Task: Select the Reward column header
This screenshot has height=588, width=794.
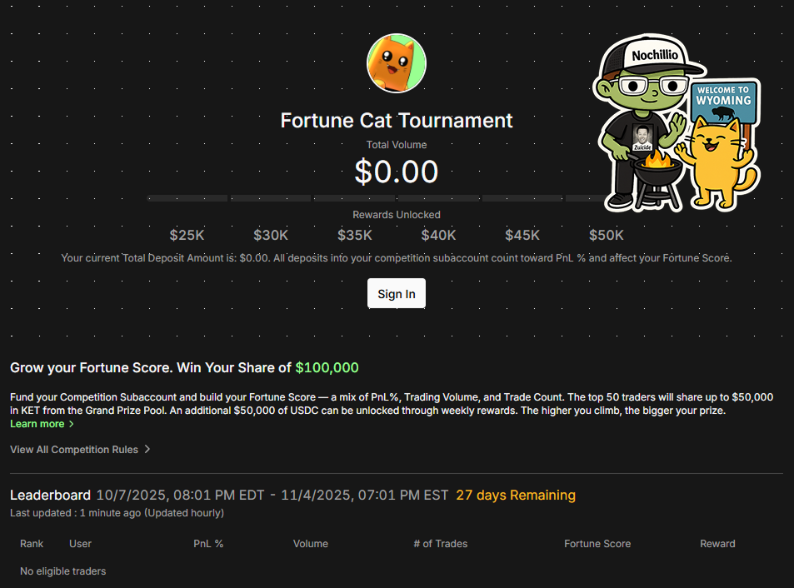Action: coord(717,544)
